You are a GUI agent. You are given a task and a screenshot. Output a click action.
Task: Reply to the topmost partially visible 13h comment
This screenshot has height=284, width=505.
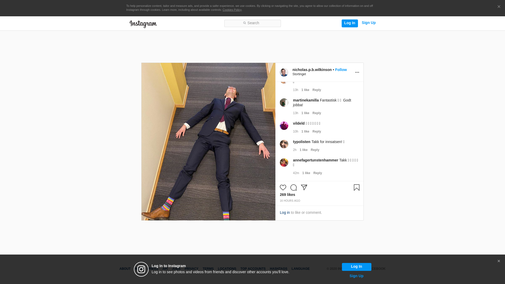(317, 90)
